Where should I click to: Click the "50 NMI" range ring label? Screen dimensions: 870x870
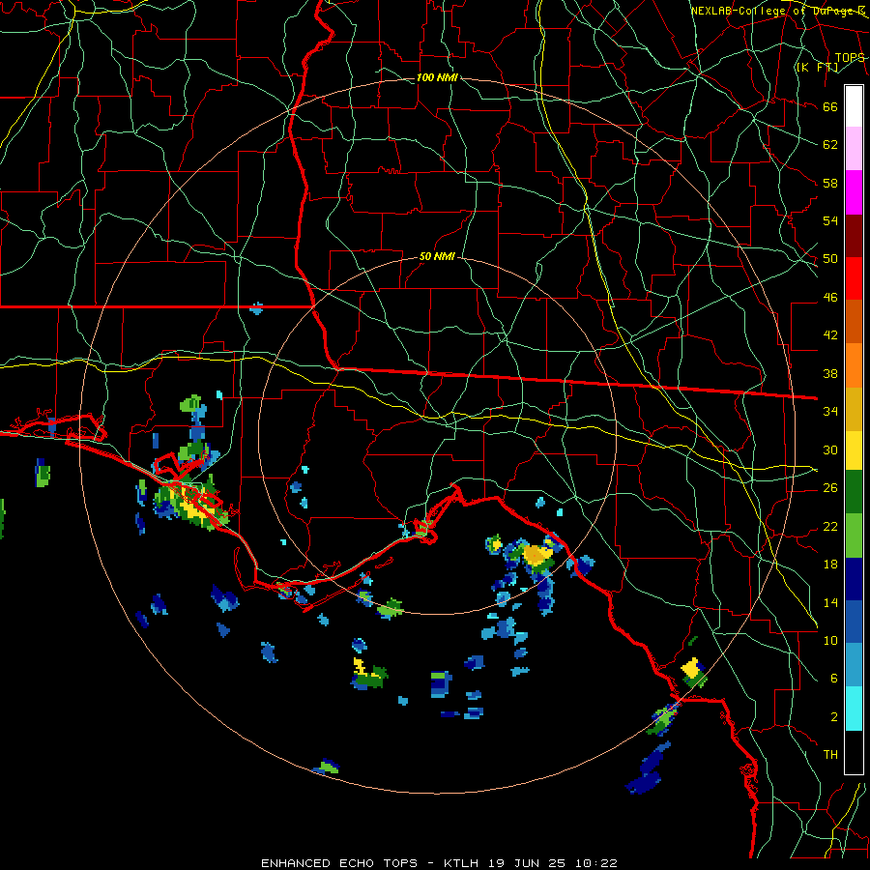tap(437, 256)
